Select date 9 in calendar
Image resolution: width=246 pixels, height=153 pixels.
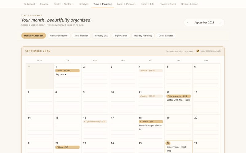pyautogui.click(x=84, y=92)
